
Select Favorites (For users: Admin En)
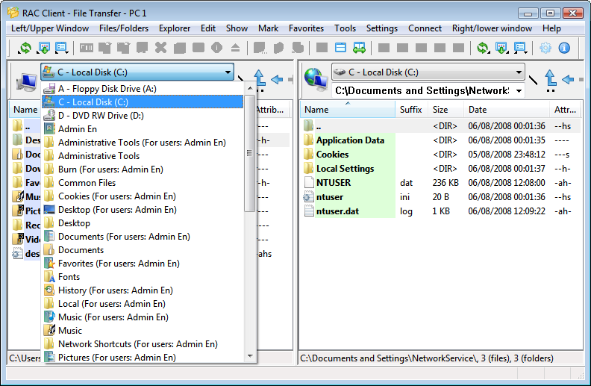click(x=143, y=264)
